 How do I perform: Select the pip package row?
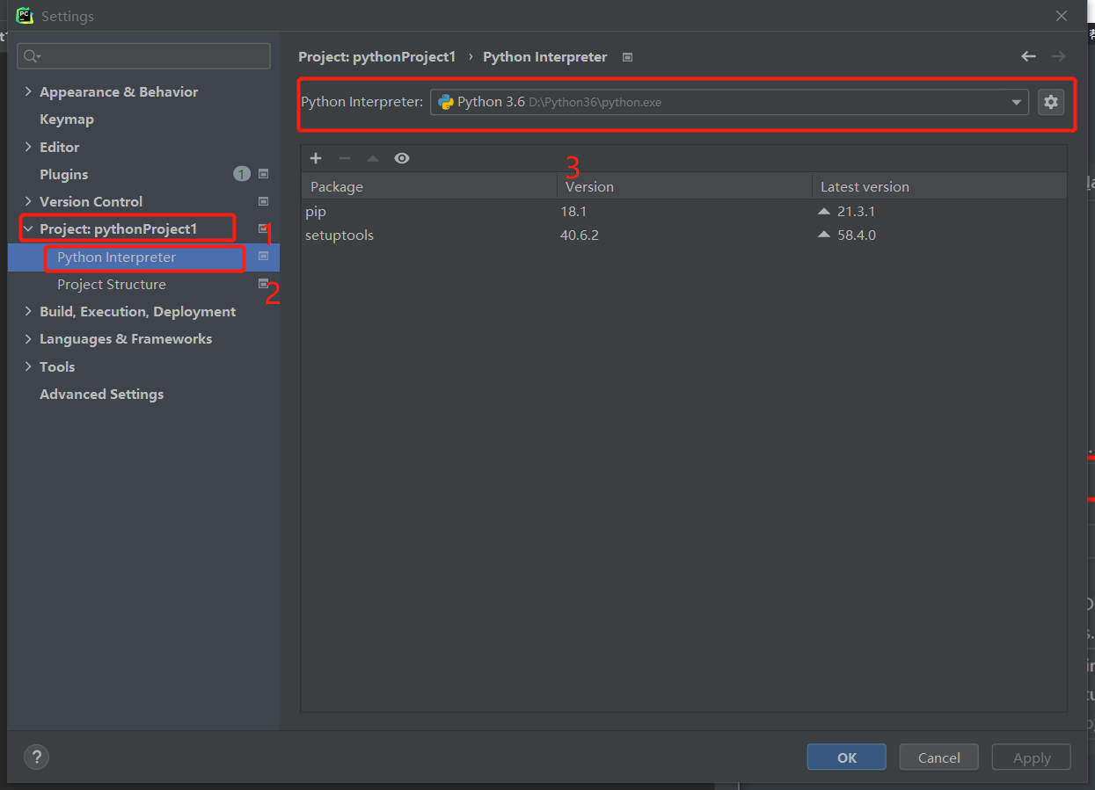pos(683,212)
